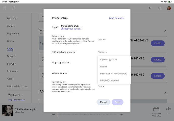
Task: Click the lower refresh icon
Action: point(165,93)
